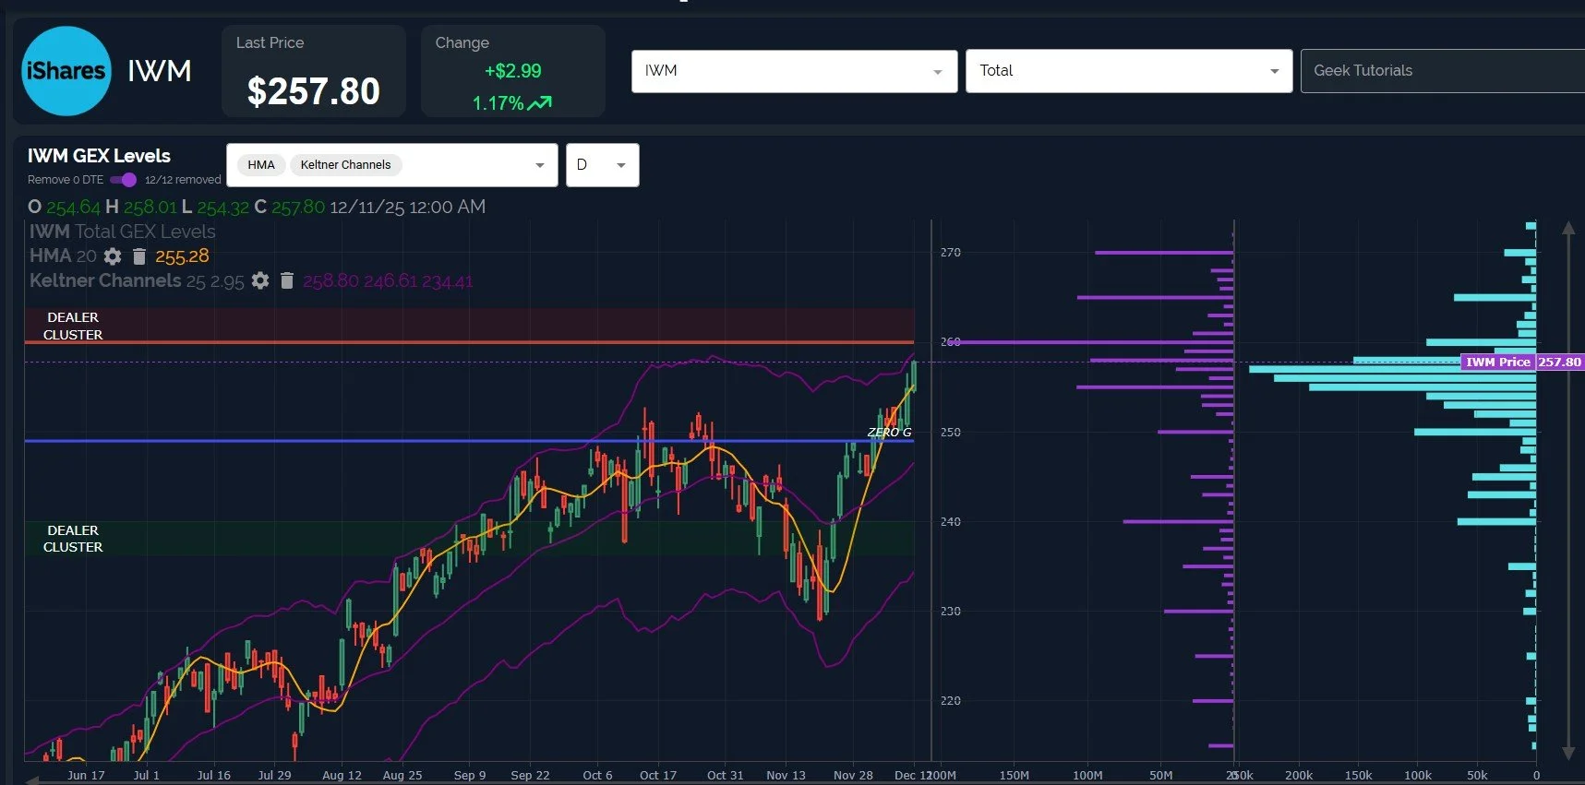Screen dimensions: 1585x785
Task: Click the IWM Total GEX Levels legend
Action: [122, 232]
